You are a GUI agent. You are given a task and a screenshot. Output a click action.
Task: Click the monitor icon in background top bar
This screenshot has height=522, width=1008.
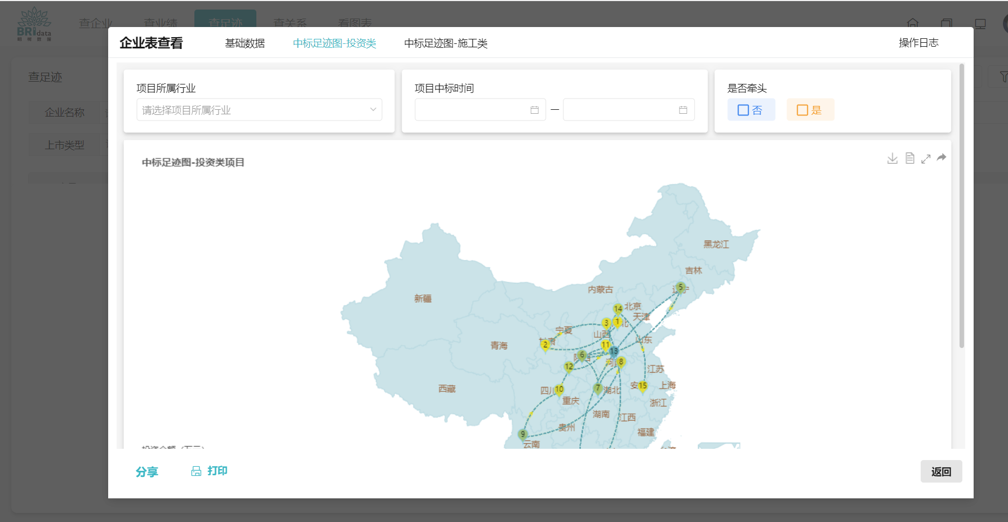tap(980, 24)
